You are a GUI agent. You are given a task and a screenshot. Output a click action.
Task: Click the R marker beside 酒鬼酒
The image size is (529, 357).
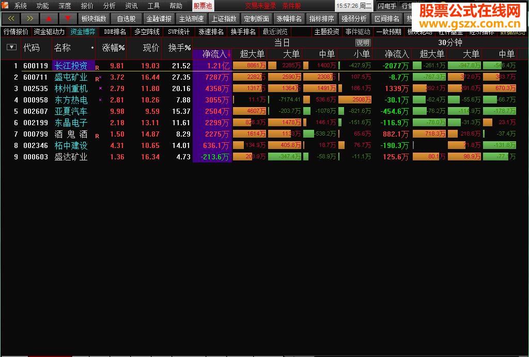point(97,136)
